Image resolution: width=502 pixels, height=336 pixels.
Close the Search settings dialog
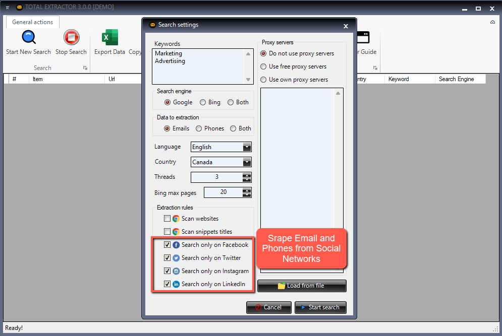tap(346, 26)
